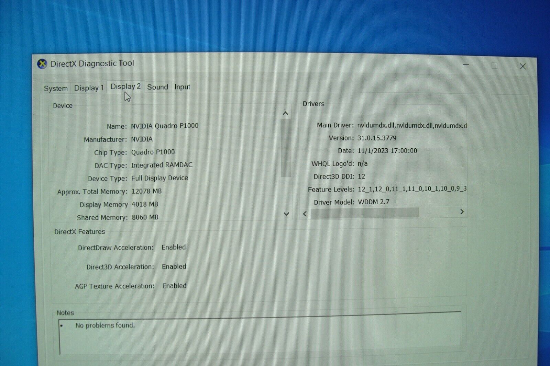The width and height of the screenshot is (550, 366).
Task: Click the 8060 MB shared memory value
Action: (145, 217)
